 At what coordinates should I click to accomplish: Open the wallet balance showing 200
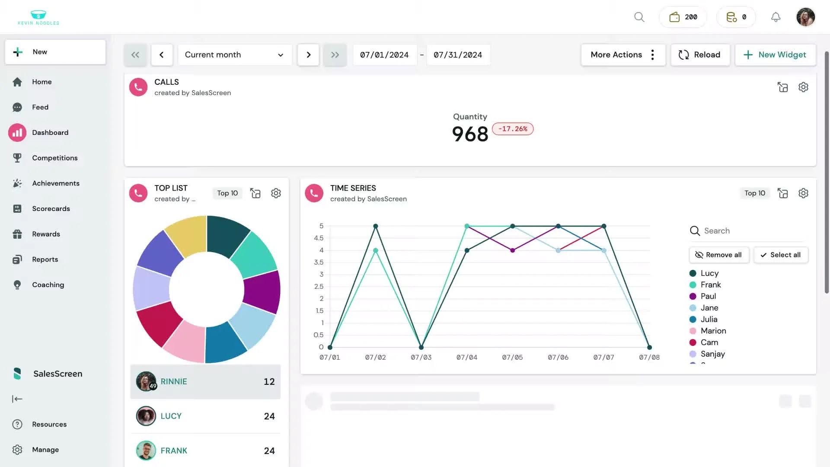click(683, 17)
